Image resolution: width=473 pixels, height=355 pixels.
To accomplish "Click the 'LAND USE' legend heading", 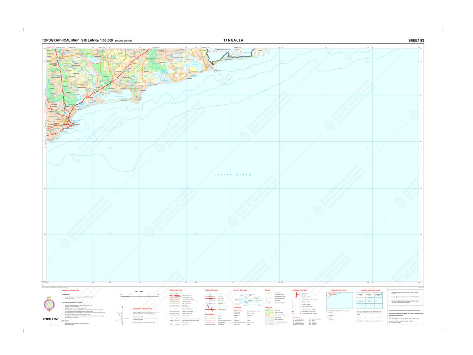I will tap(269, 308).
